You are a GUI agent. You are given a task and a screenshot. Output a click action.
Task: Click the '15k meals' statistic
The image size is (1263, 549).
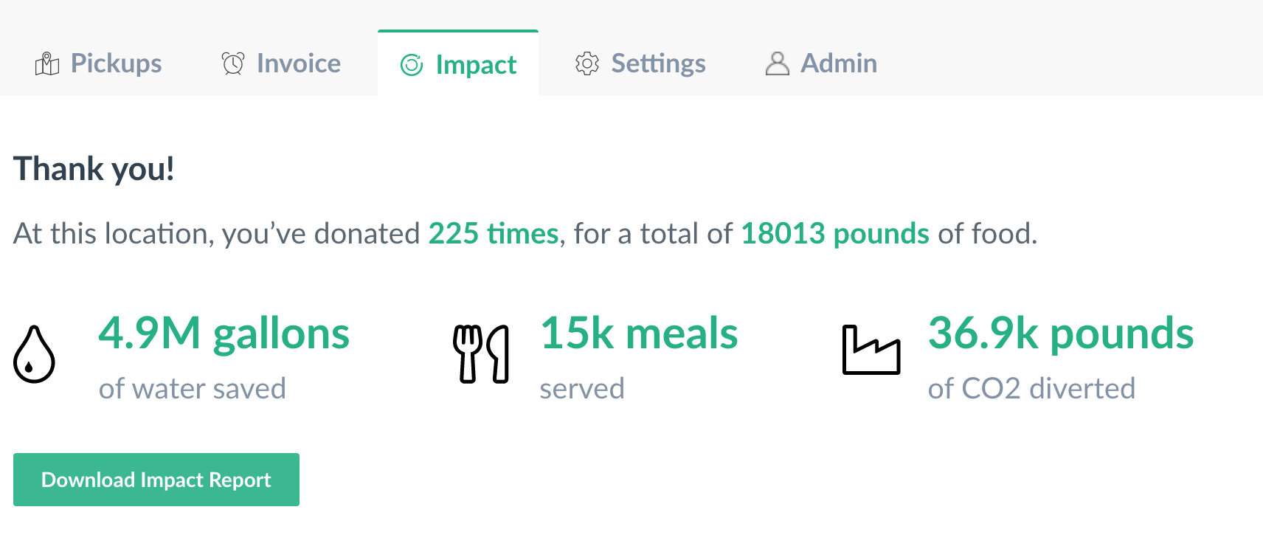pos(639,334)
